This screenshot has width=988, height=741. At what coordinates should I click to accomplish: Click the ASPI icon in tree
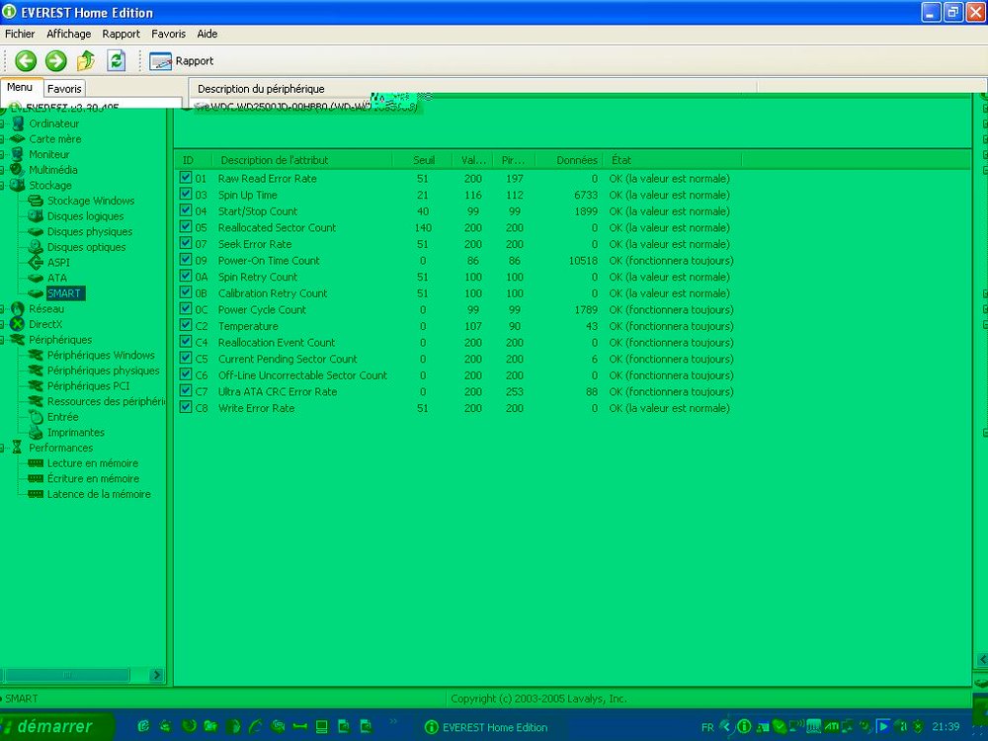click(x=36, y=262)
